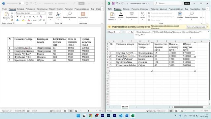211x119 pixels.
Task: Toggle AutoSave switch in Word title bar
Action: (21, 3)
